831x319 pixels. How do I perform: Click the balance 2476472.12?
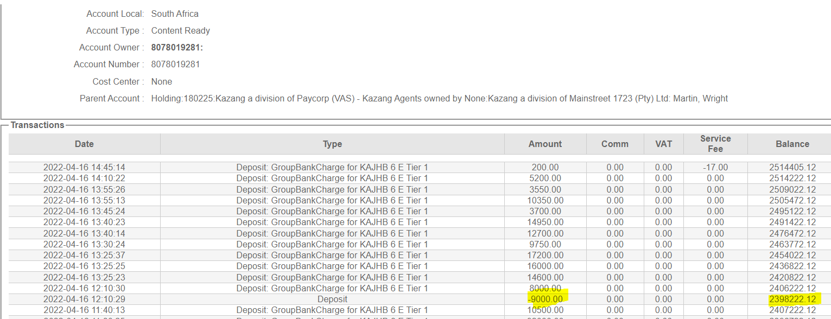(792, 233)
